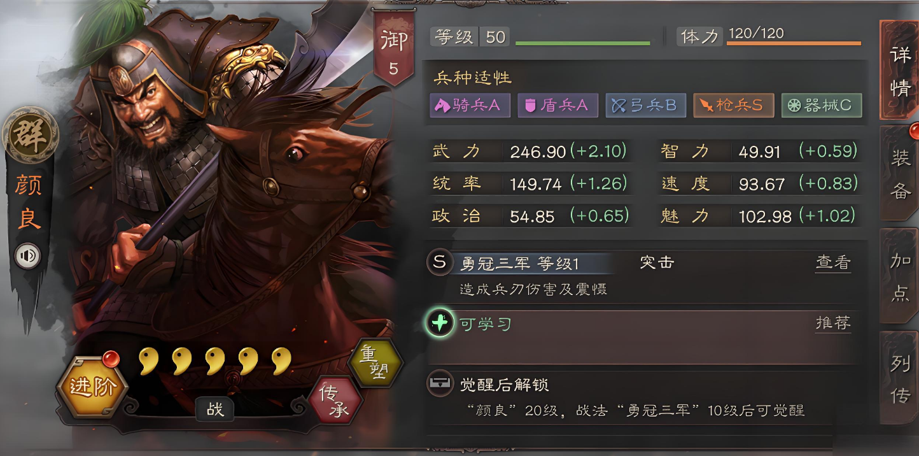This screenshot has width=919, height=456.
Task: Tap the 进阶 hexagon button
Action: click(x=93, y=387)
